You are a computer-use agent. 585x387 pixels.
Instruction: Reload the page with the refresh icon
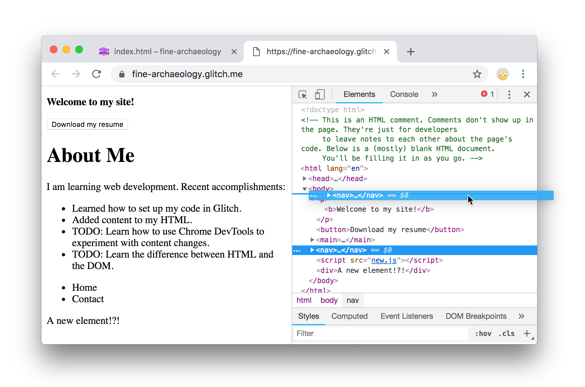coord(97,74)
